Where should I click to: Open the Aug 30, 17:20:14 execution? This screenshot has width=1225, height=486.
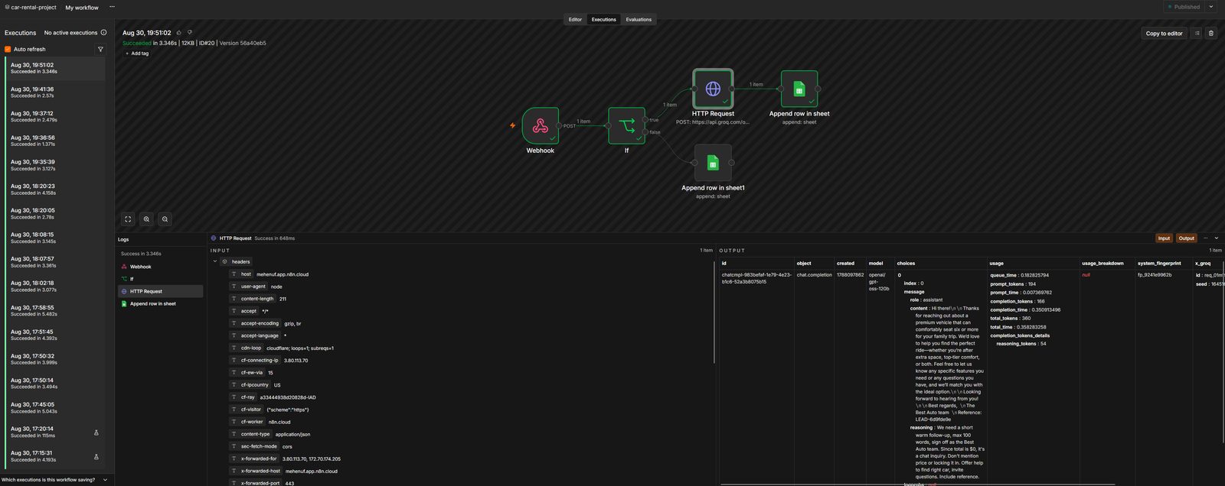(x=55, y=432)
